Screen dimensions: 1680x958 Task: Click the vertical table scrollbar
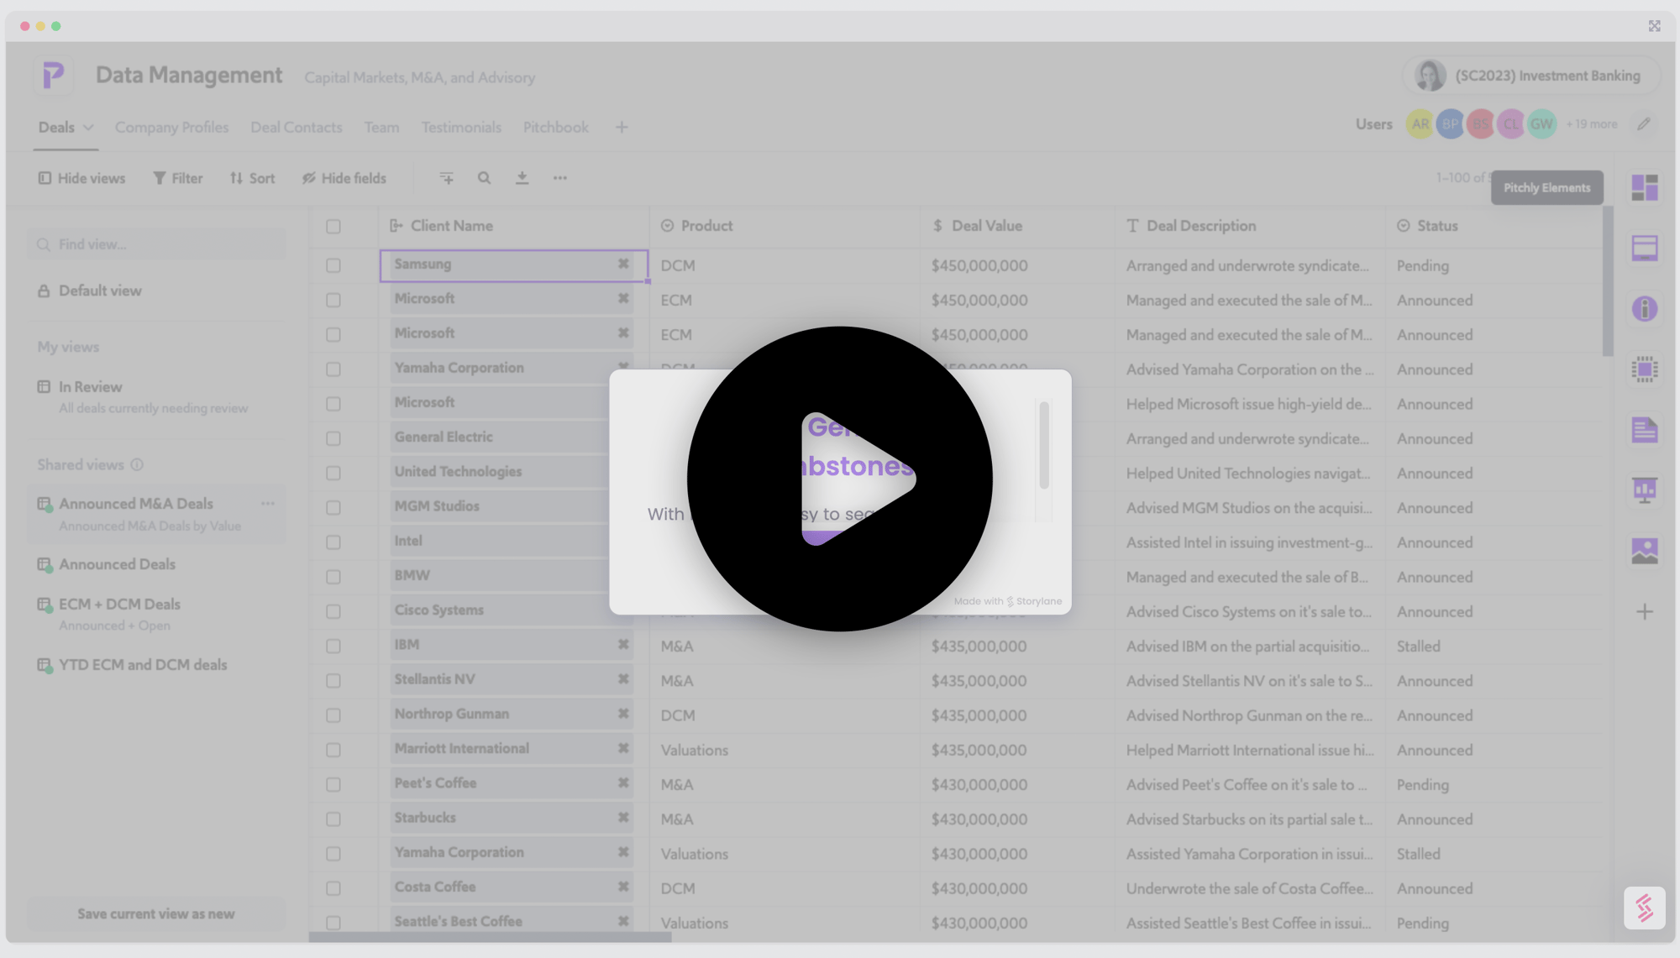coord(1607,281)
